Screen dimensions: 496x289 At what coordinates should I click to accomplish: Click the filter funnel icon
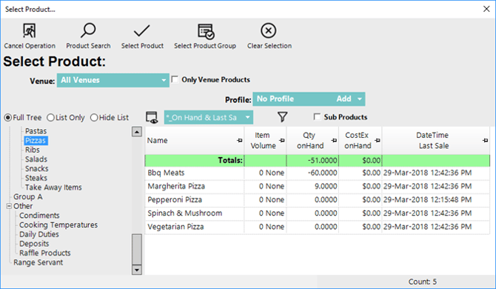283,117
